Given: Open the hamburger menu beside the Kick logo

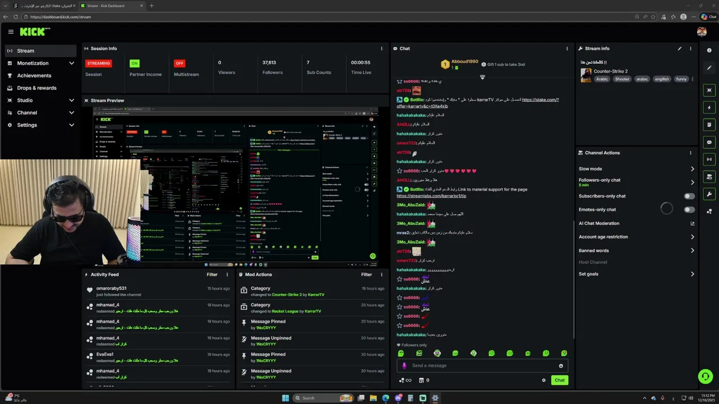Looking at the screenshot, I should pos(11,32).
